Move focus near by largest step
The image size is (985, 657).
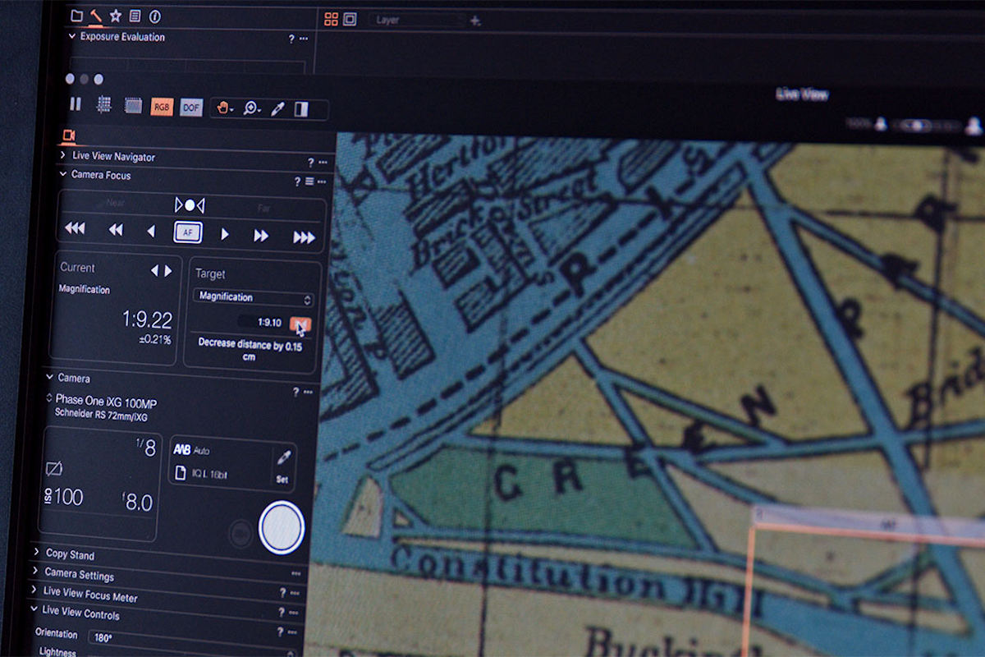point(75,228)
